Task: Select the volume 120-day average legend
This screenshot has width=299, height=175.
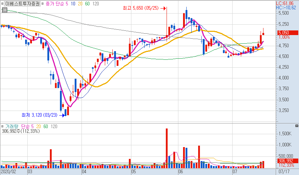Action: pos(54,126)
